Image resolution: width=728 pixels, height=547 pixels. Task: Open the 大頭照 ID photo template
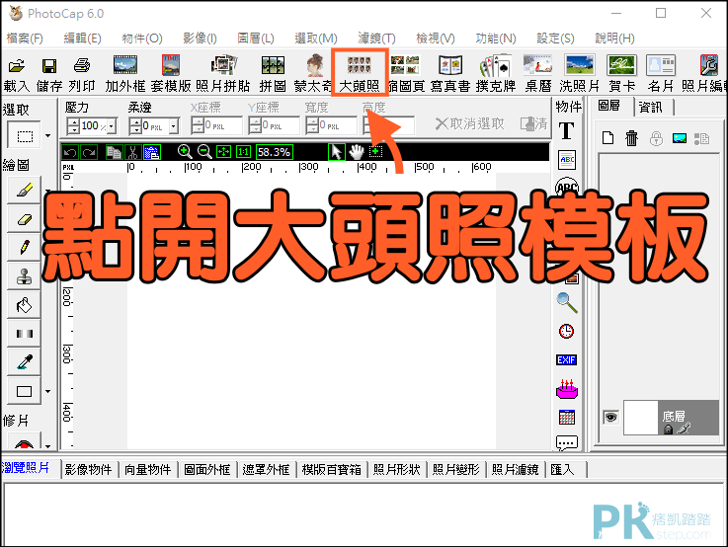point(360,74)
